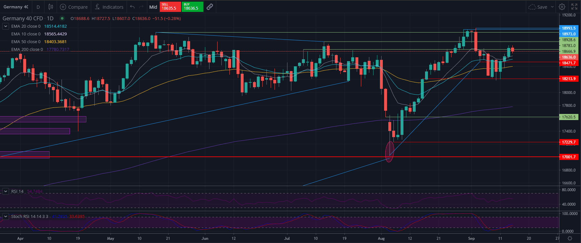The width and height of the screenshot is (581, 243).
Task: Open time axis settings gear at bottom right
Action: click(x=570, y=238)
